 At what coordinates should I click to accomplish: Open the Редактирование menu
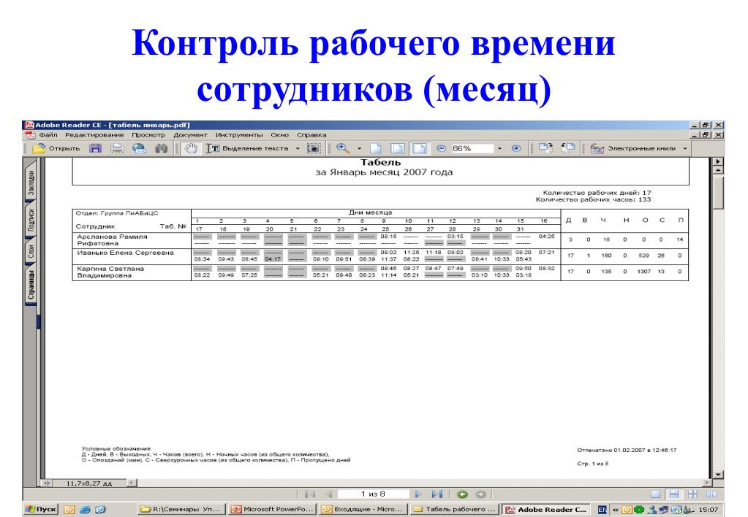(94, 135)
